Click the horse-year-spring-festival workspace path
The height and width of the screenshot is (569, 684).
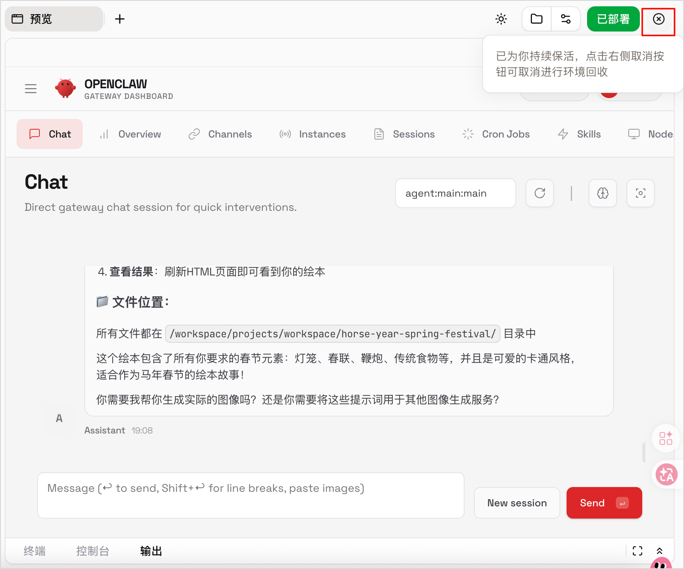coord(333,334)
